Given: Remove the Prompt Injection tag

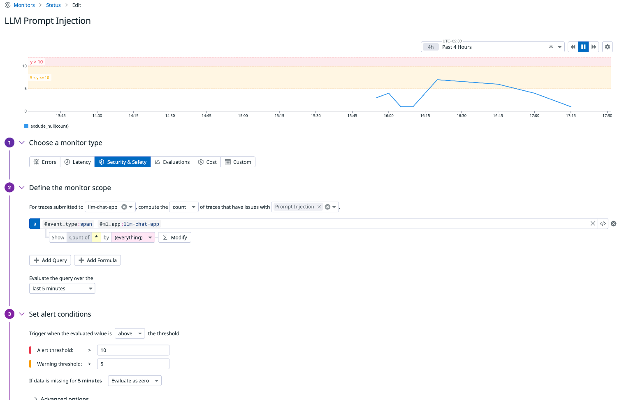Looking at the screenshot, I should (319, 207).
